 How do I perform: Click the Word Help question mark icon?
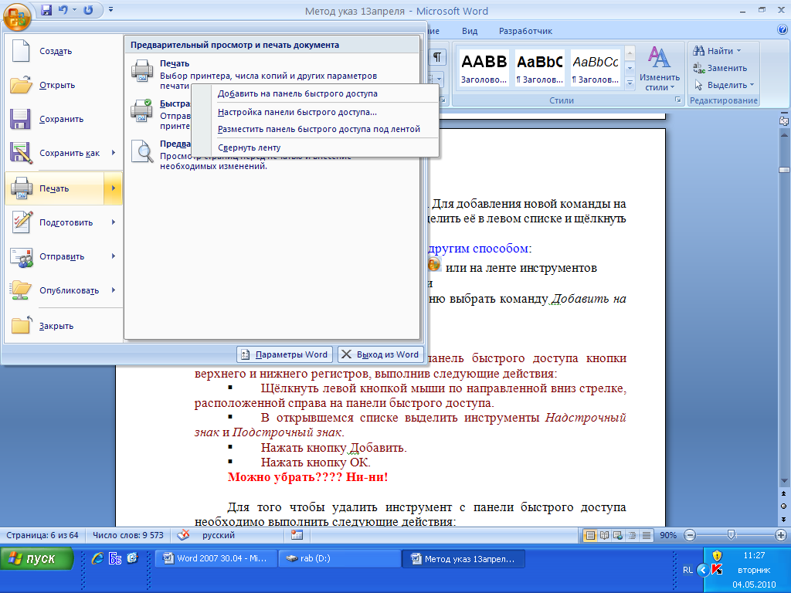[783, 30]
